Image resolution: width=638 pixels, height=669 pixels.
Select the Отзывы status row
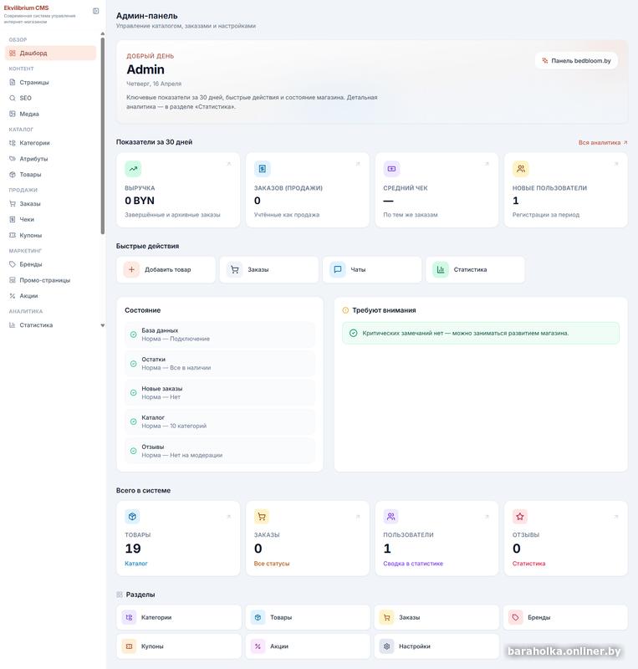[220, 451]
